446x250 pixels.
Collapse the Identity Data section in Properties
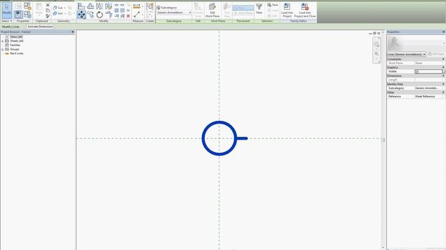point(443,84)
